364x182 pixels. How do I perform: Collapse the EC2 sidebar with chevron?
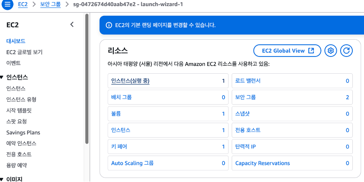coord(72,24)
